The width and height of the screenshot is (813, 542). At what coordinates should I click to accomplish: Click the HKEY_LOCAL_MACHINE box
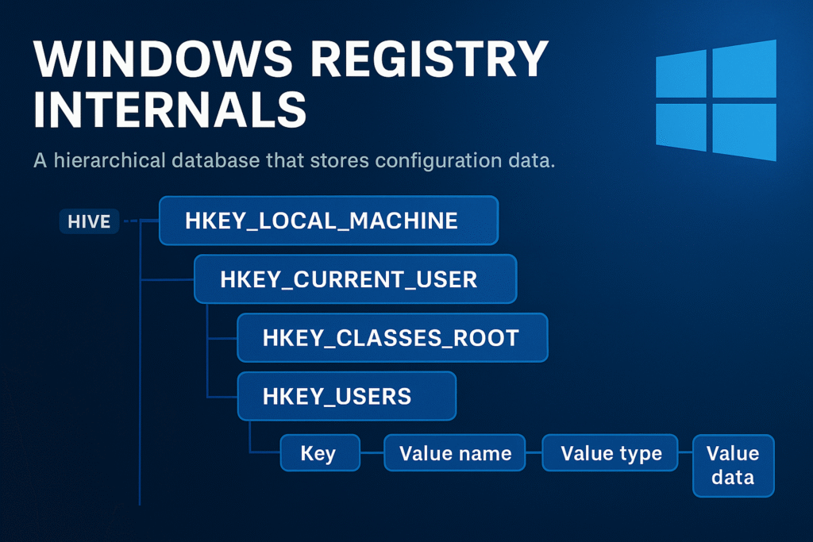[x=329, y=221]
